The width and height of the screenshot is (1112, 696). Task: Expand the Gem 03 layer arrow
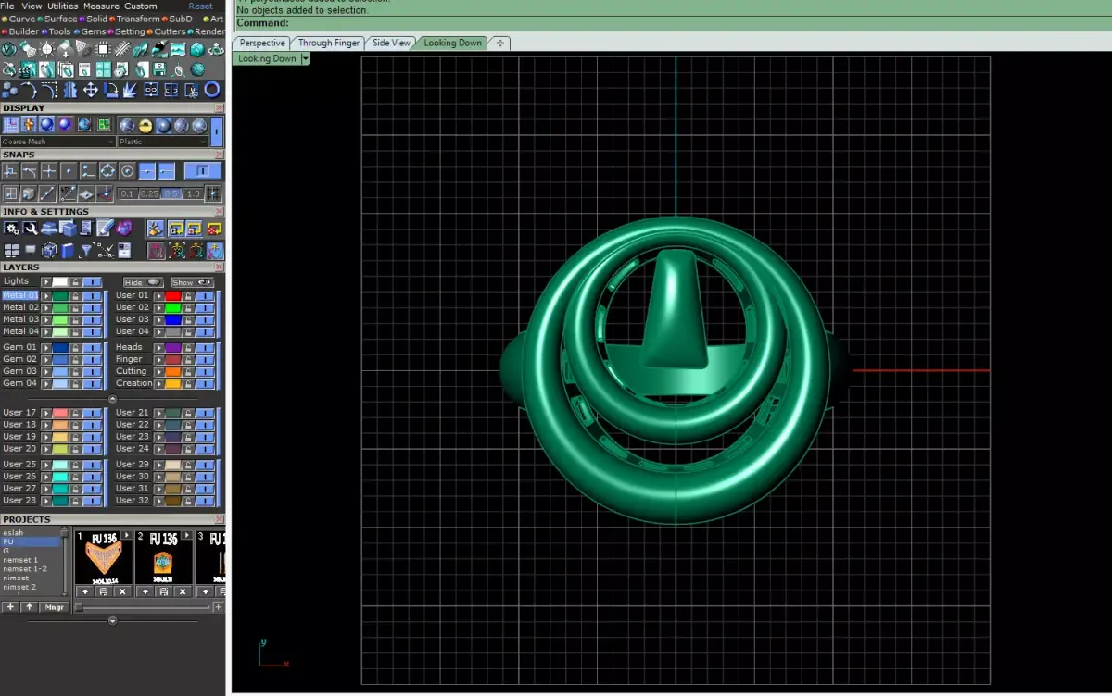tap(46, 372)
